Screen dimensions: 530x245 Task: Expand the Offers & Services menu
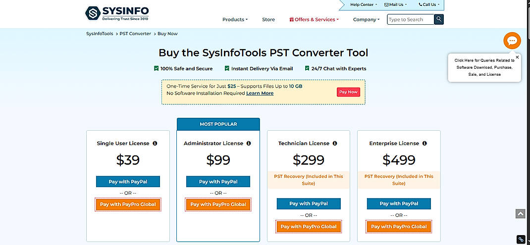(x=314, y=20)
